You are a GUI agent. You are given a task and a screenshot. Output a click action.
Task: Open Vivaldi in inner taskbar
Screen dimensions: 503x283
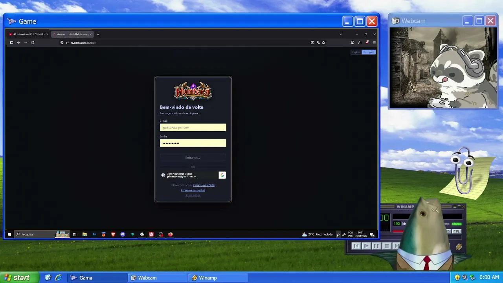click(x=151, y=234)
